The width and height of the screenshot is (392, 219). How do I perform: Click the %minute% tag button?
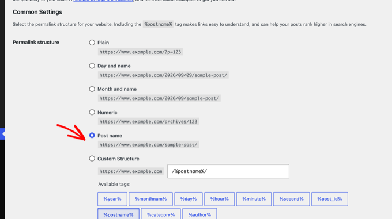click(254, 199)
